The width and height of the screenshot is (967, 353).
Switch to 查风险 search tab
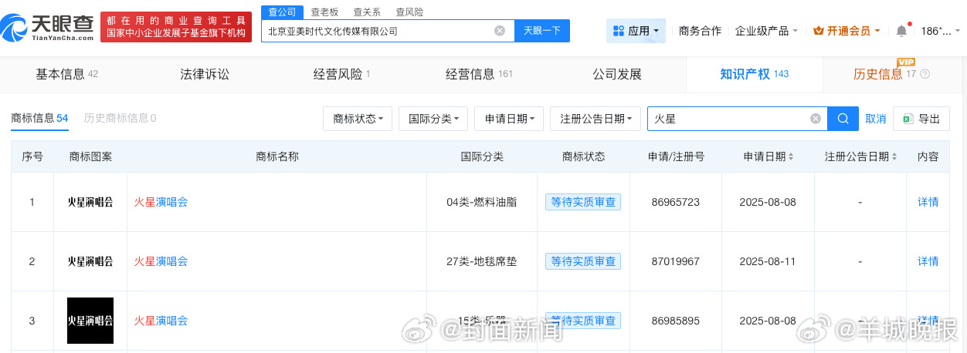(x=409, y=12)
